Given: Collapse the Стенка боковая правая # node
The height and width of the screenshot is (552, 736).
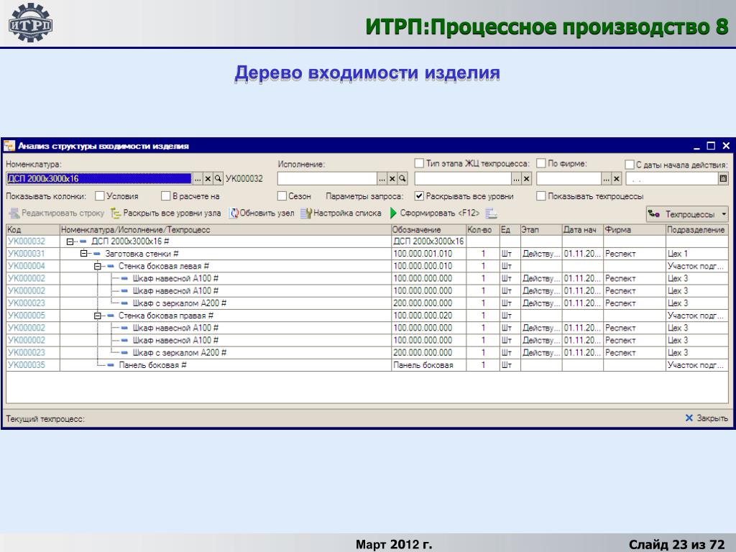Looking at the screenshot, I should tap(97, 316).
